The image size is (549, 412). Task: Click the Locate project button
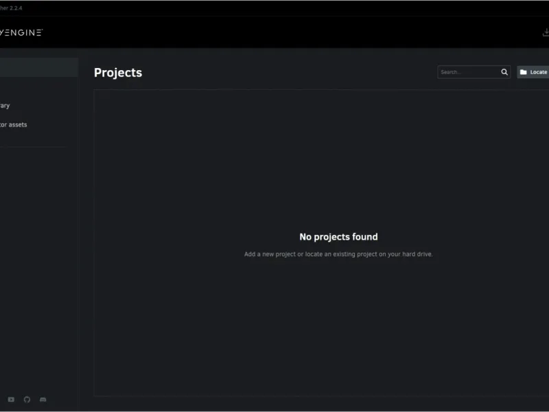point(533,72)
